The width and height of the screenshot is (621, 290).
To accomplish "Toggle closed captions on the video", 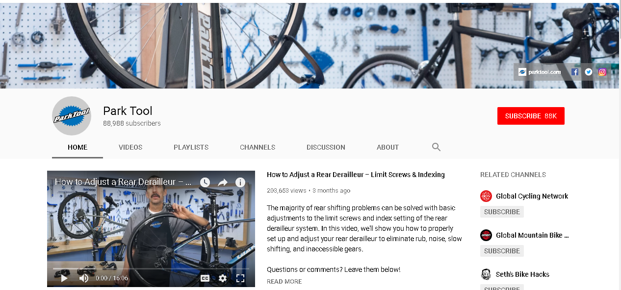I will [205, 278].
